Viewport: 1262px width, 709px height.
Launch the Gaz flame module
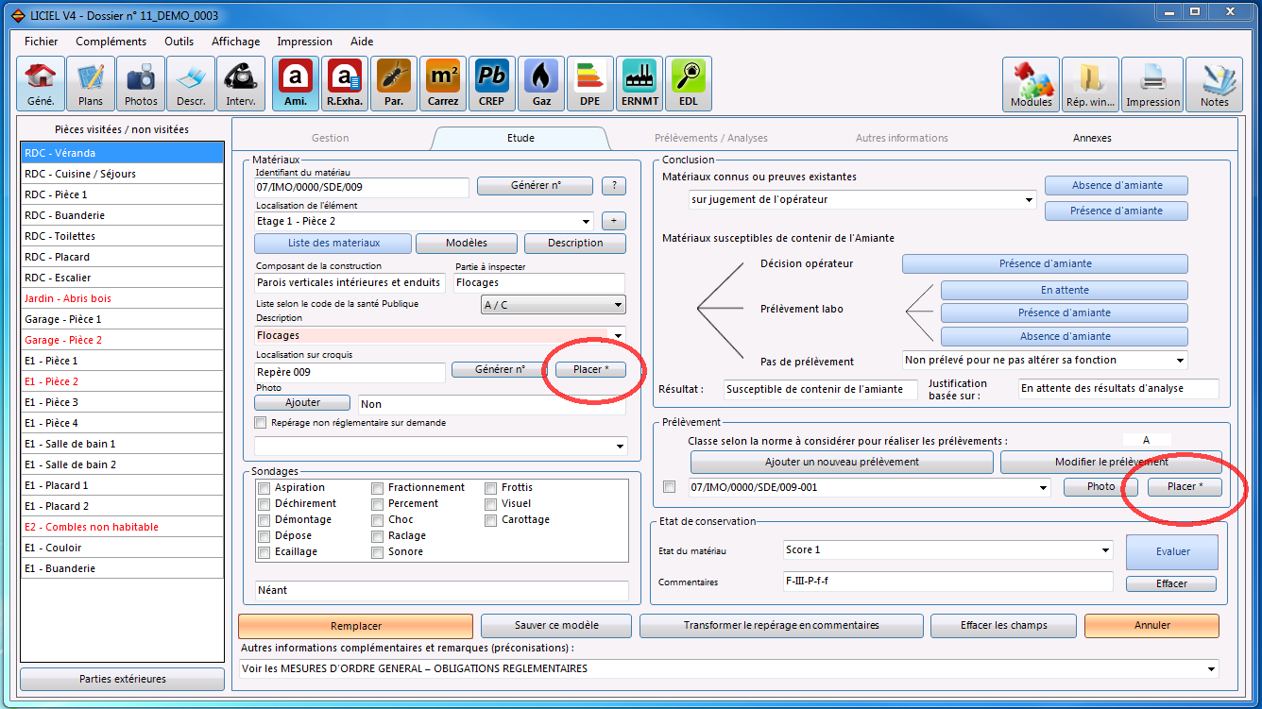click(541, 84)
